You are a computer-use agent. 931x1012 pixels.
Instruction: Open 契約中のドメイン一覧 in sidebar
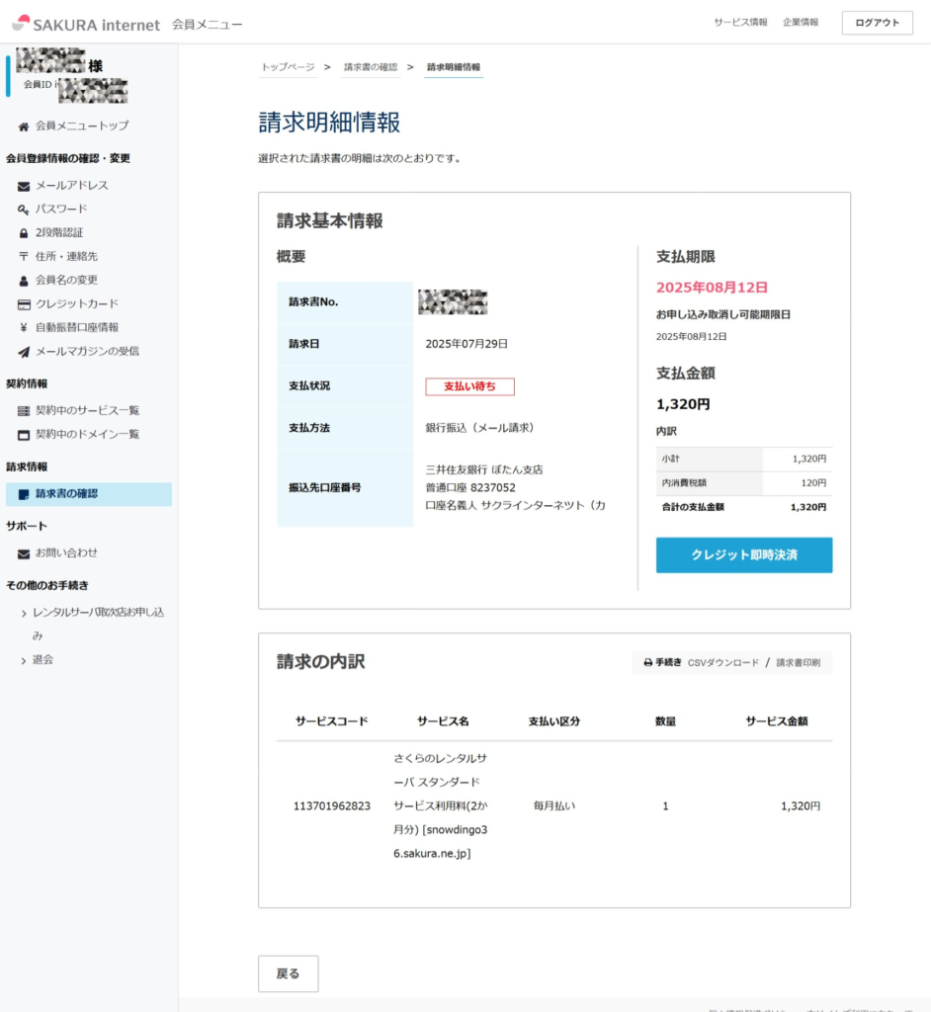click(x=87, y=434)
